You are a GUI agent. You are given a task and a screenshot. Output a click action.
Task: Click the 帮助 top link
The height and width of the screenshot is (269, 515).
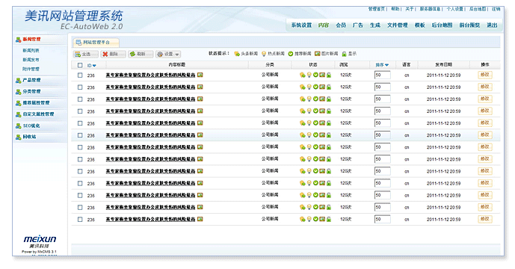pyautogui.click(x=395, y=9)
